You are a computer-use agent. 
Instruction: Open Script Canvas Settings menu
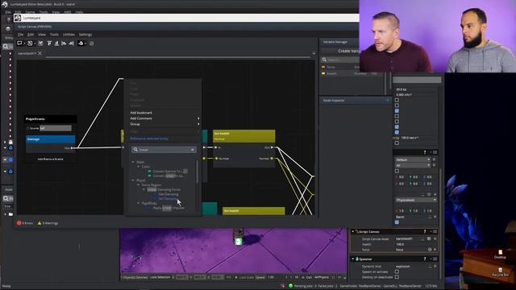coord(85,34)
